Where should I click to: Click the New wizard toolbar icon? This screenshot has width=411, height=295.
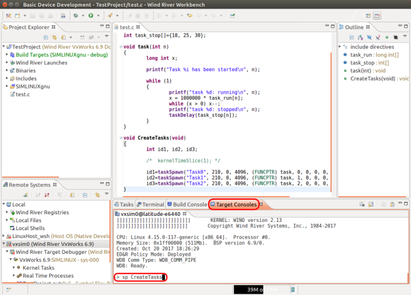pos(17,16)
